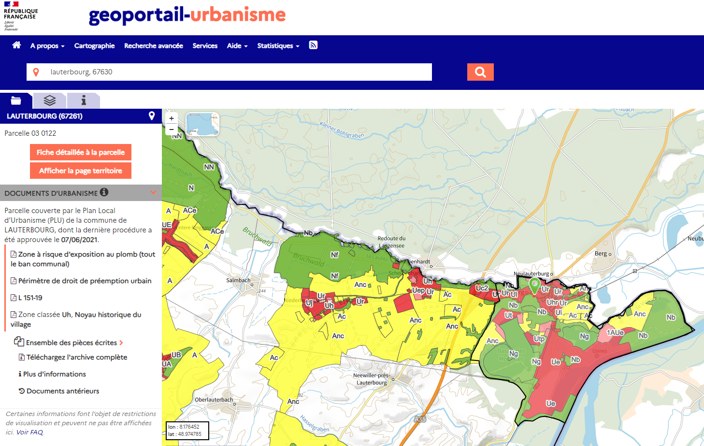704x446 pixels.
Task: Open Téléchargez l'archive complète link
Action: (x=76, y=357)
